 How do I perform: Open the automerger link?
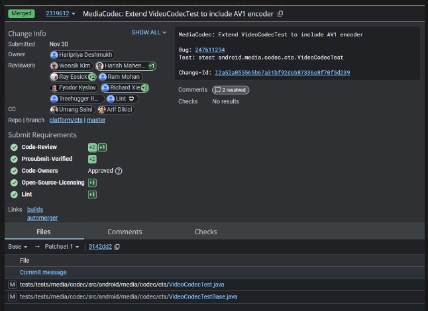tap(42, 218)
